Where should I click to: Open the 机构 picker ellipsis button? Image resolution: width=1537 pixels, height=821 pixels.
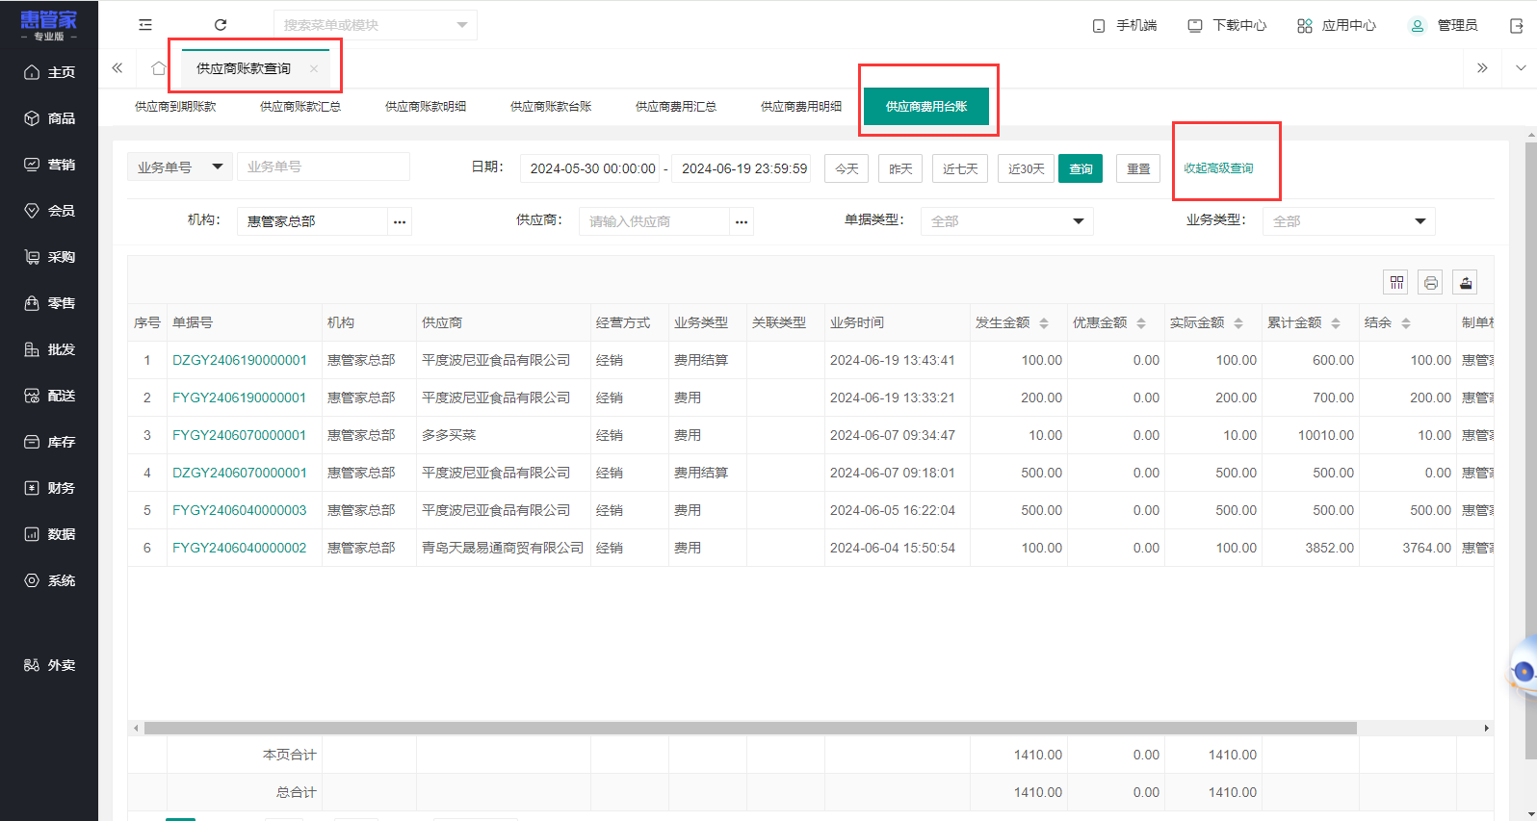[400, 221]
